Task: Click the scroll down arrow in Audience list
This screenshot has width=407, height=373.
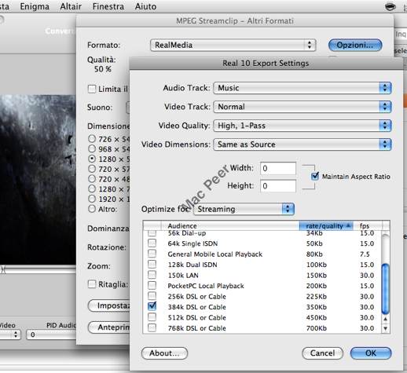Action: pyautogui.click(x=385, y=328)
